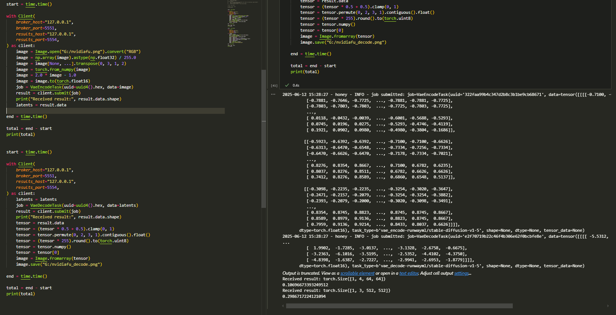Click 'print(total)' in the right cell

(x=305, y=72)
